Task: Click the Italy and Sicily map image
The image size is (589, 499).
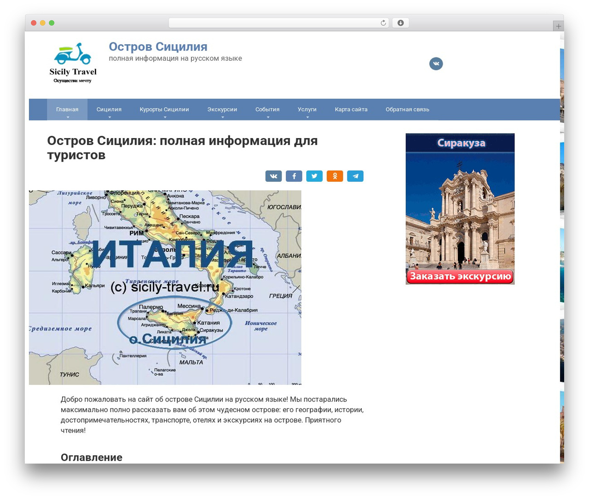Action: pos(165,287)
